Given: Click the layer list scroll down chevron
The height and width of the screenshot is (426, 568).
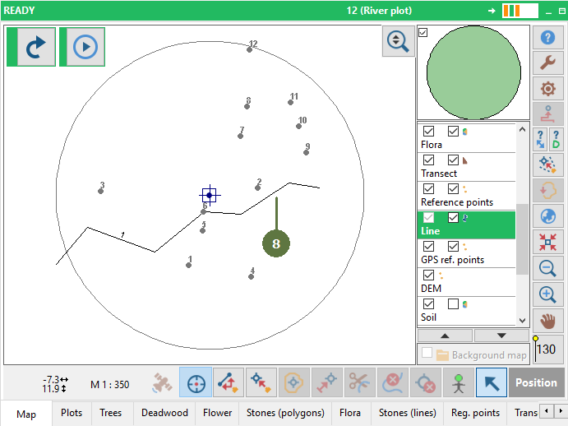Looking at the screenshot, I should pyautogui.click(x=522, y=321).
